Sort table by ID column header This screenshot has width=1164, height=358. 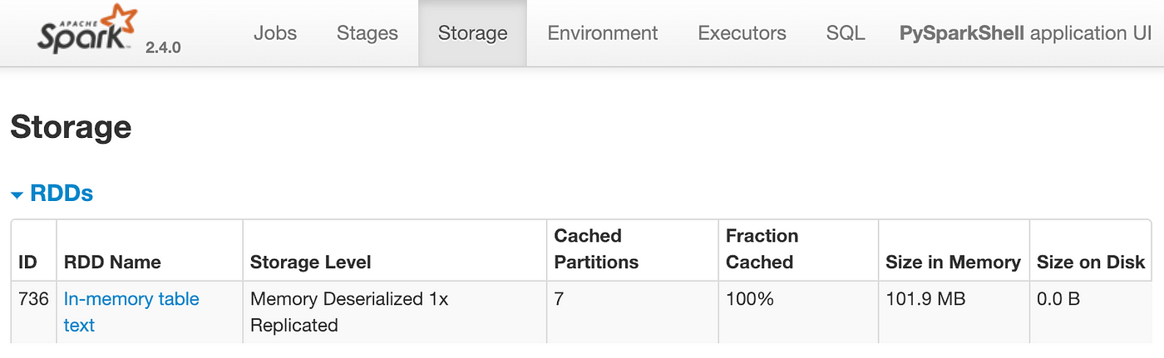[x=27, y=262]
